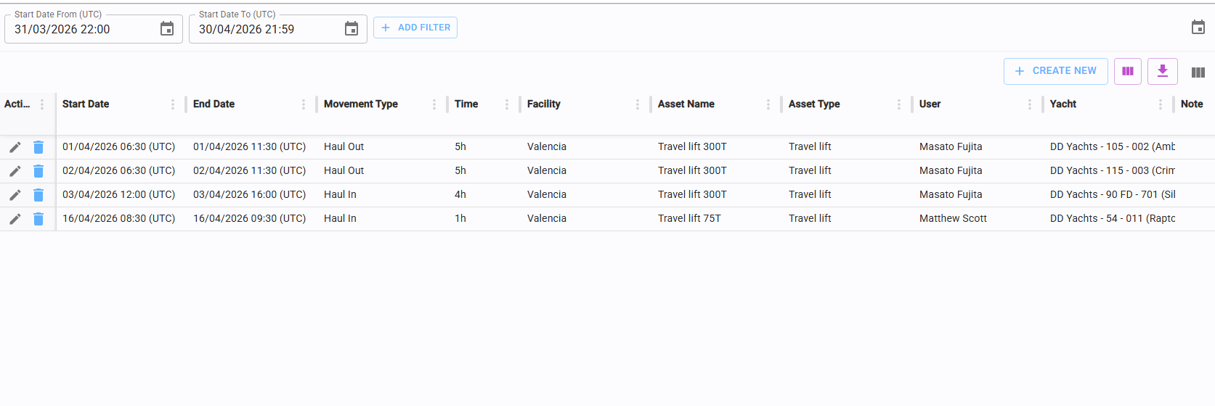The width and height of the screenshot is (1215, 406).
Task: Edit the 01/04/2026 Haul Out movement
Action: tap(15, 147)
